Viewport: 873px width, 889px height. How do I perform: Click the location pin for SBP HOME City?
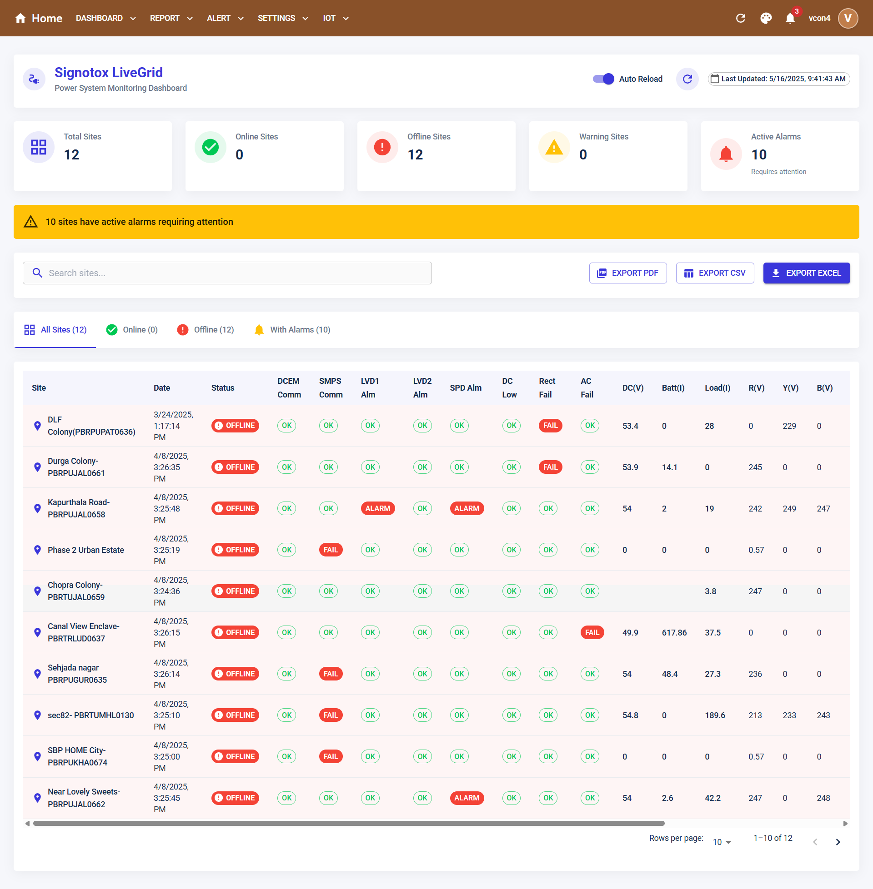(38, 756)
